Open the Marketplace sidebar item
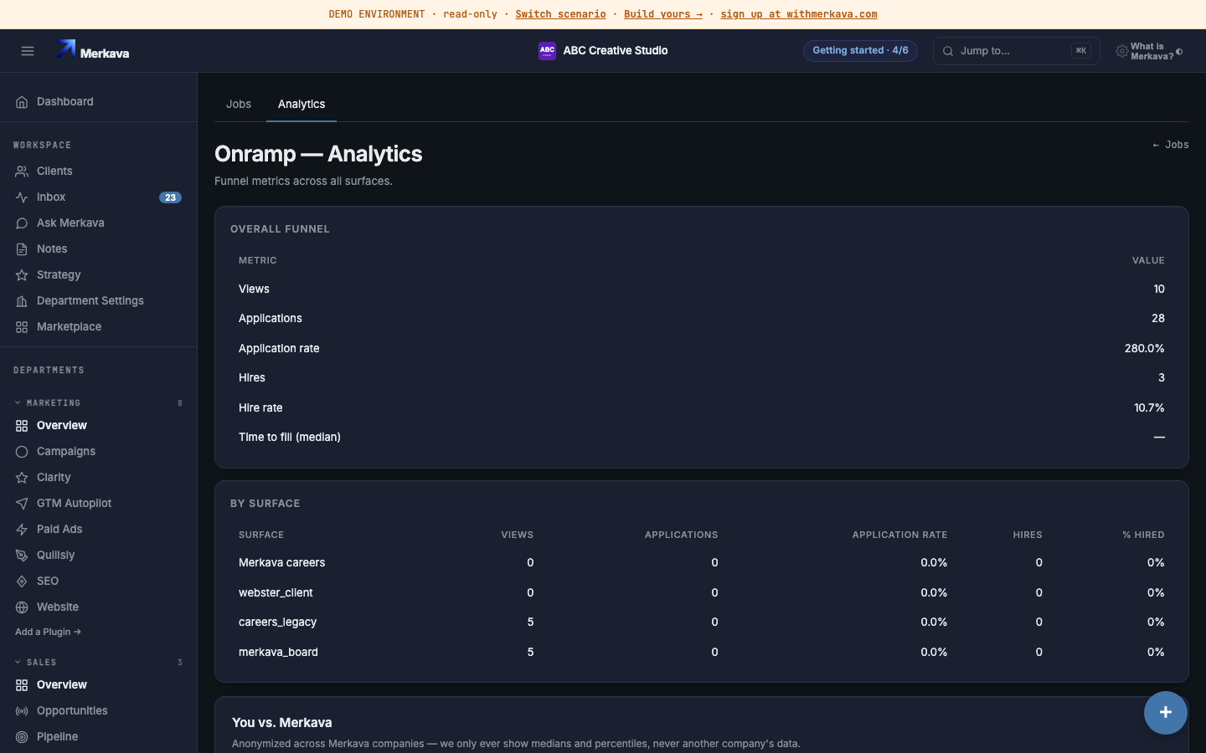Screen dimensions: 1206x753 [98, 327]
